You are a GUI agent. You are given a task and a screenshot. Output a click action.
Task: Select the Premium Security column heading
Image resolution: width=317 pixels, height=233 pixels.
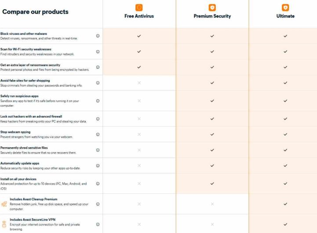pyautogui.click(x=212, y=16)
